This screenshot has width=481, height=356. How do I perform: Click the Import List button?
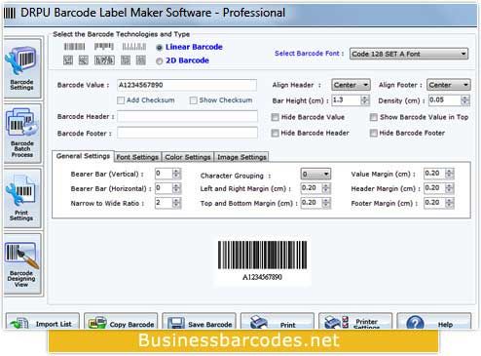click(x=43, y=322)
